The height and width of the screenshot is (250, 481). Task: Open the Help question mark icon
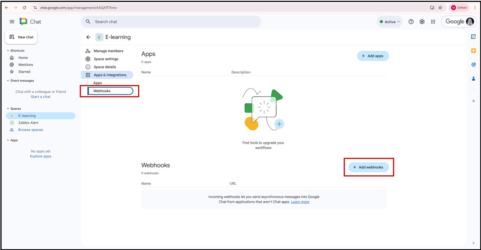tap(411, 22)
